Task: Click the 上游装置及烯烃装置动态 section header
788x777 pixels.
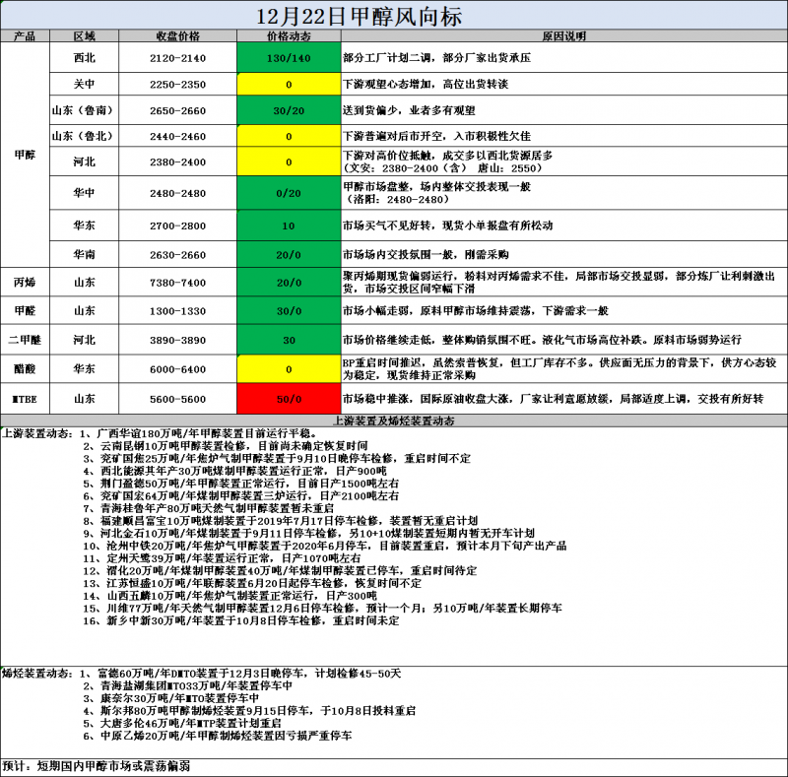Action: (x=394, y=421)
